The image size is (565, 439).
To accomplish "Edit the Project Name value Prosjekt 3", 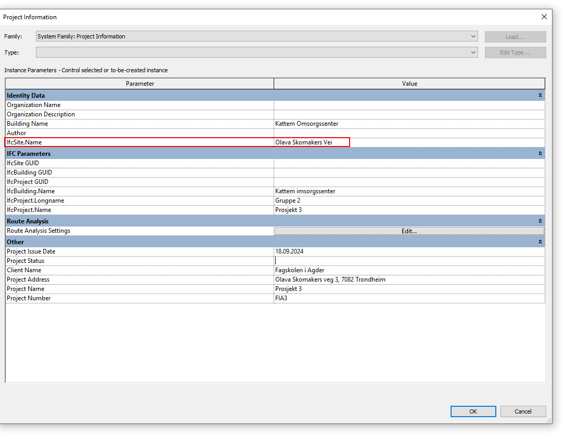I will pyautogui.click(x=409, y=289).
